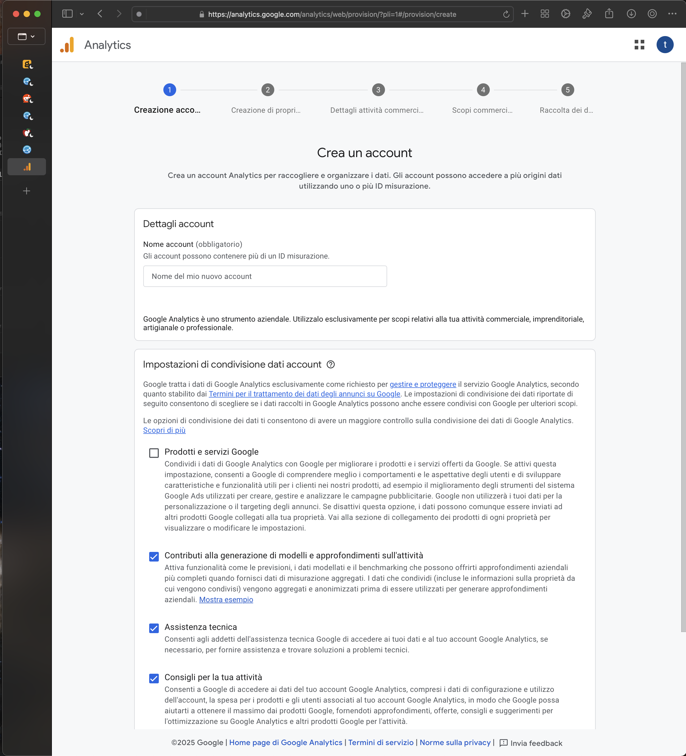Viewport: 686px width, 756px height.
Task: Open the browser share icon
Action: [609, 14]
